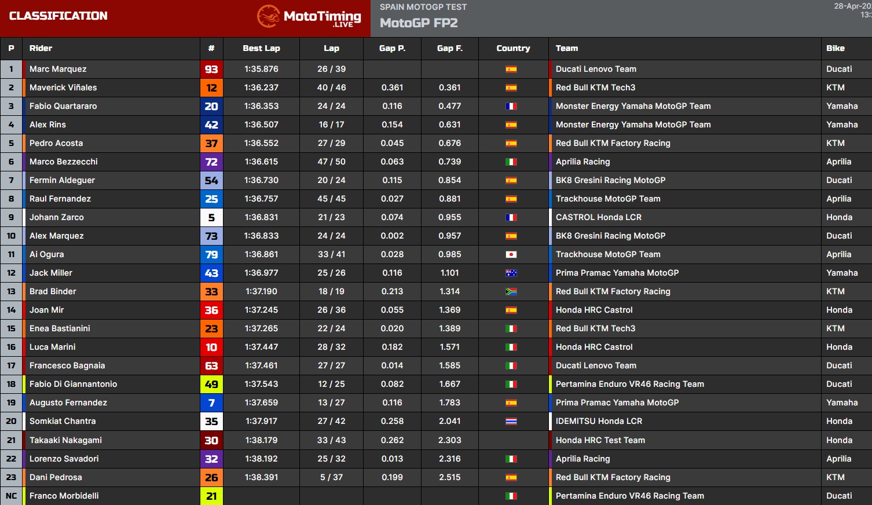This screenshot has width=872, height=505.
Task: Click the MotoTiming Live logo
Action: click(309, 17)
